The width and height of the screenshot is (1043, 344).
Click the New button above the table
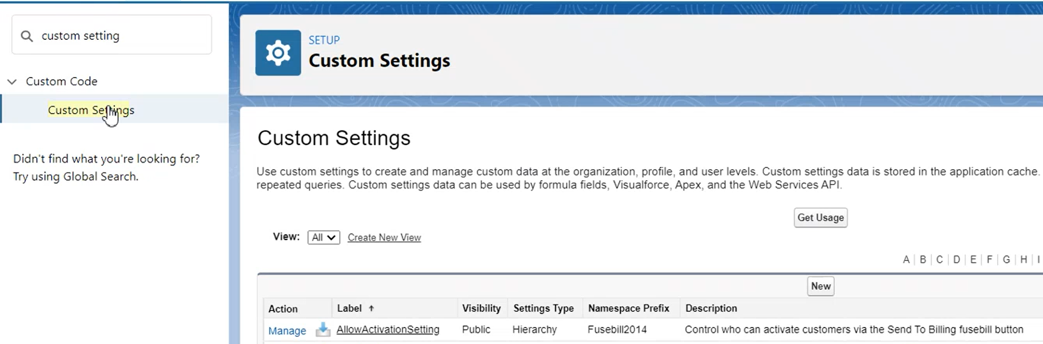tap(821, 286)
